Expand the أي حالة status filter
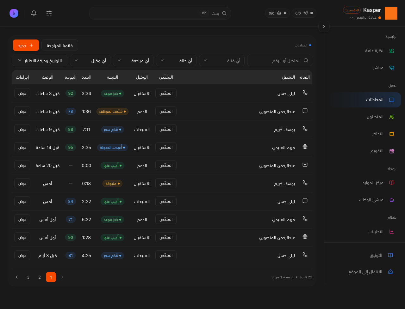The image size is (405, 309). 176,60
